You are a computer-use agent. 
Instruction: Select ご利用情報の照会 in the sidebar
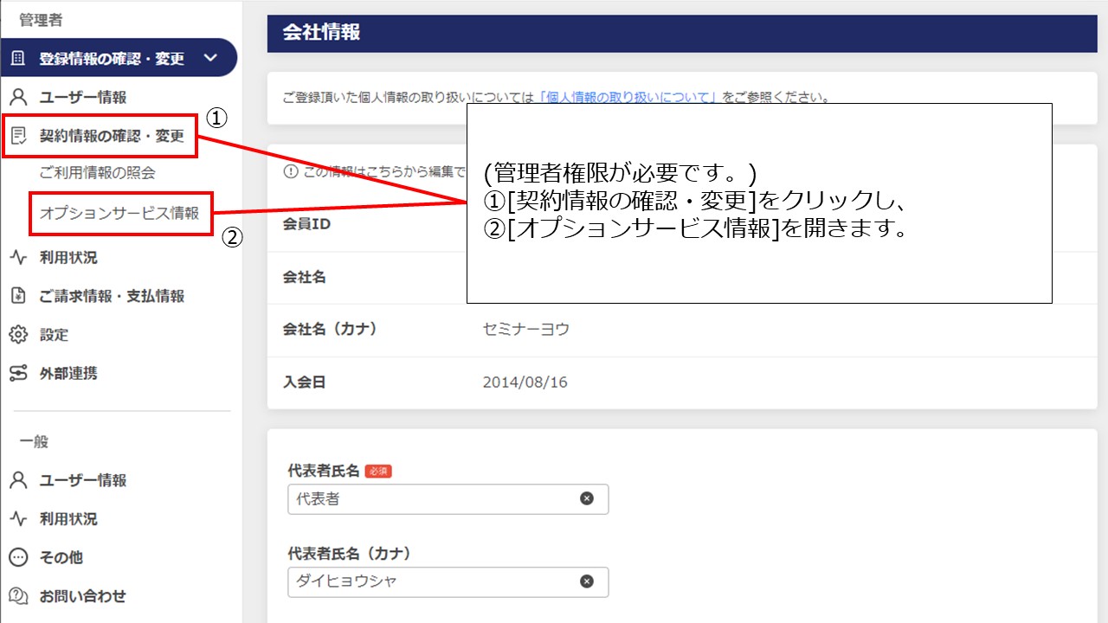(98, 171)
